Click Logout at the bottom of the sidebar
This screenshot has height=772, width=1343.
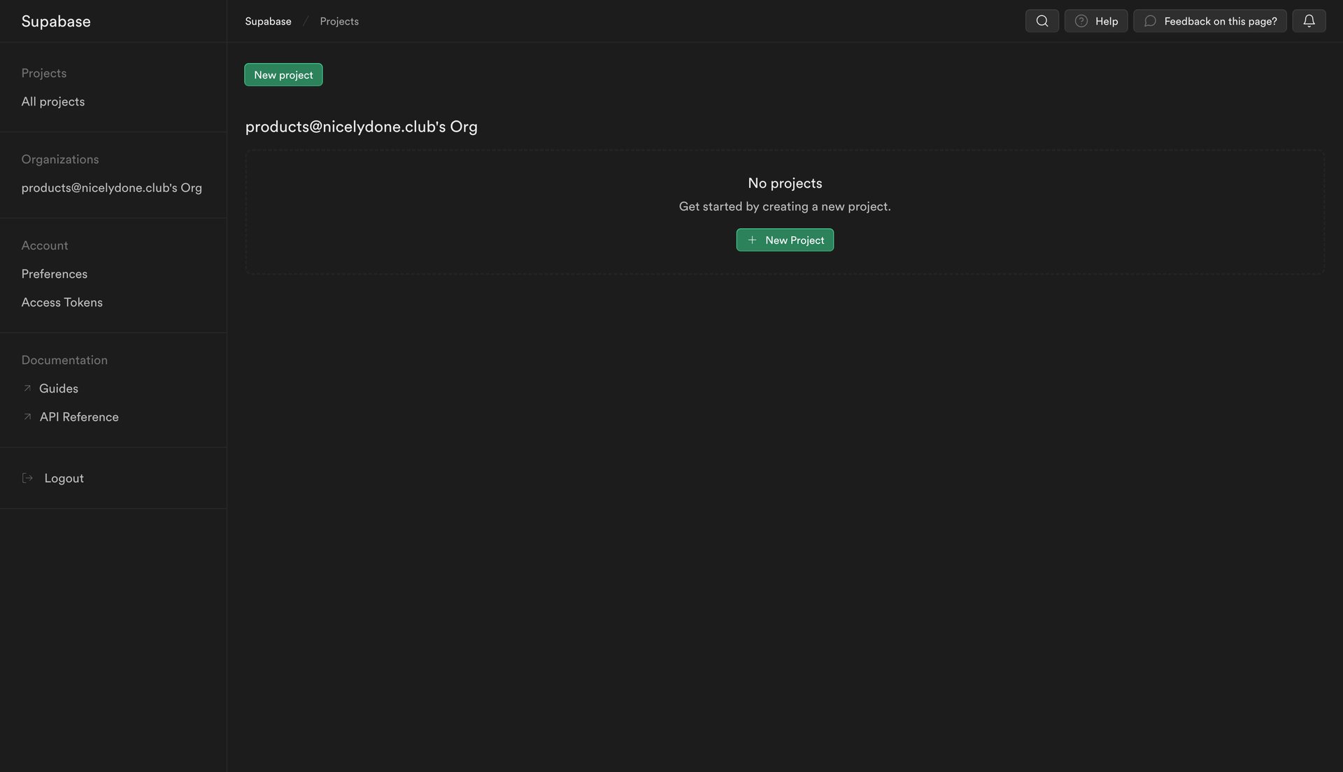(x=64, y=477)
